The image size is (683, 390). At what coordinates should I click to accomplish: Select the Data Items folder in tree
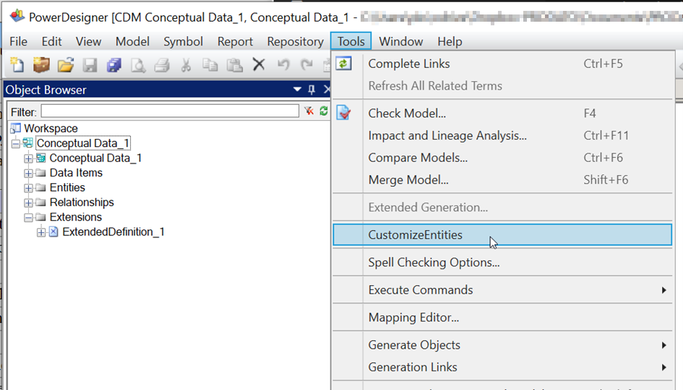point(76,173)
